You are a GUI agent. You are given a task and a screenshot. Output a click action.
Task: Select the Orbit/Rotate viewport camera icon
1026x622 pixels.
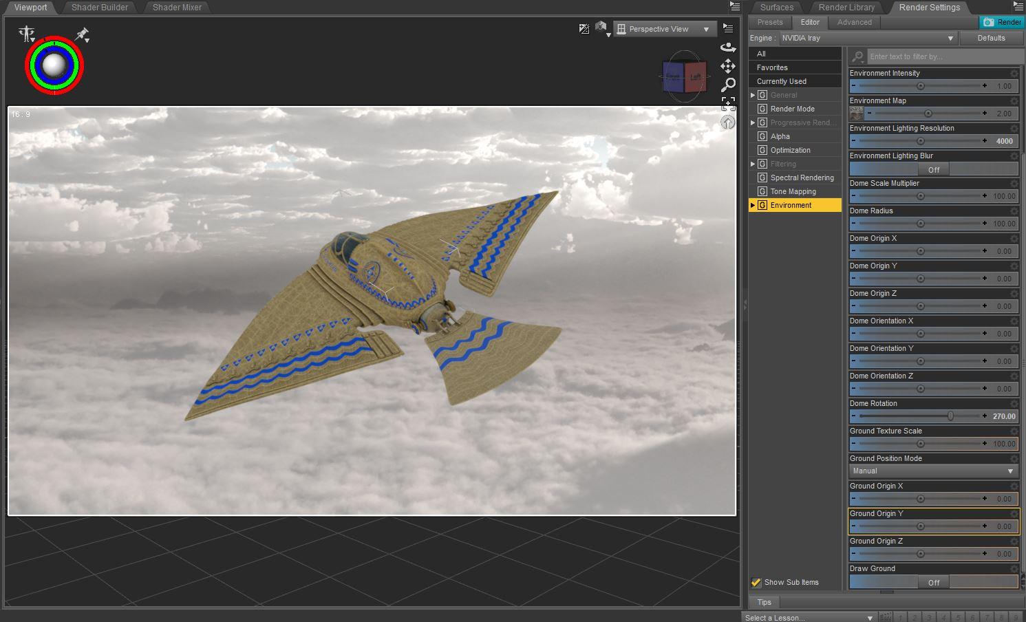point(728,47)
